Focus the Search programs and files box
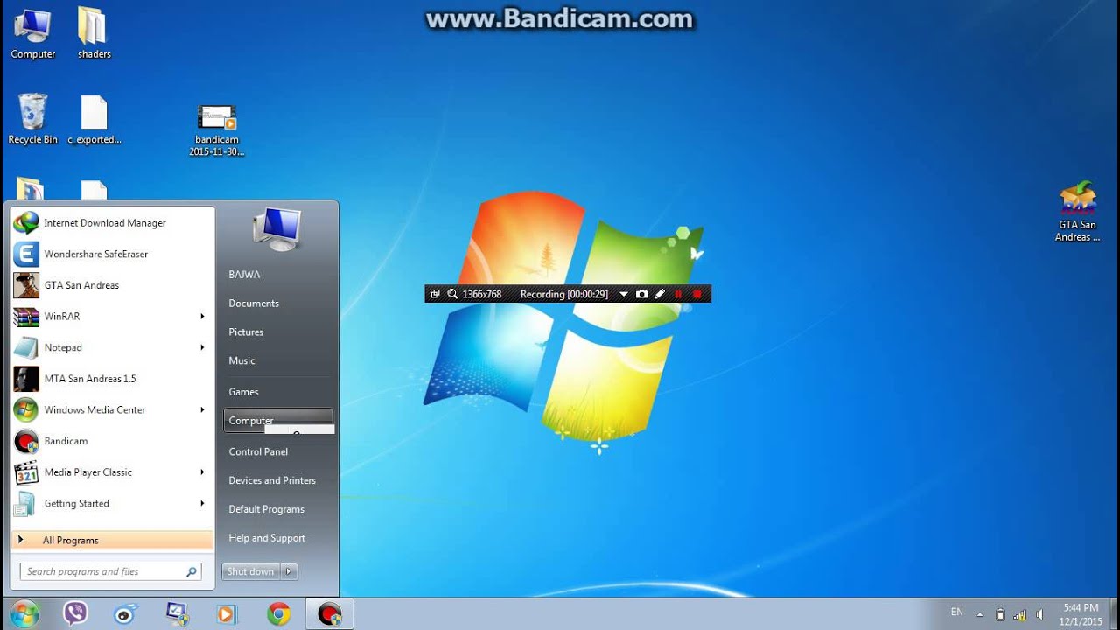The image size is (1120, 630). coord(111,572)
